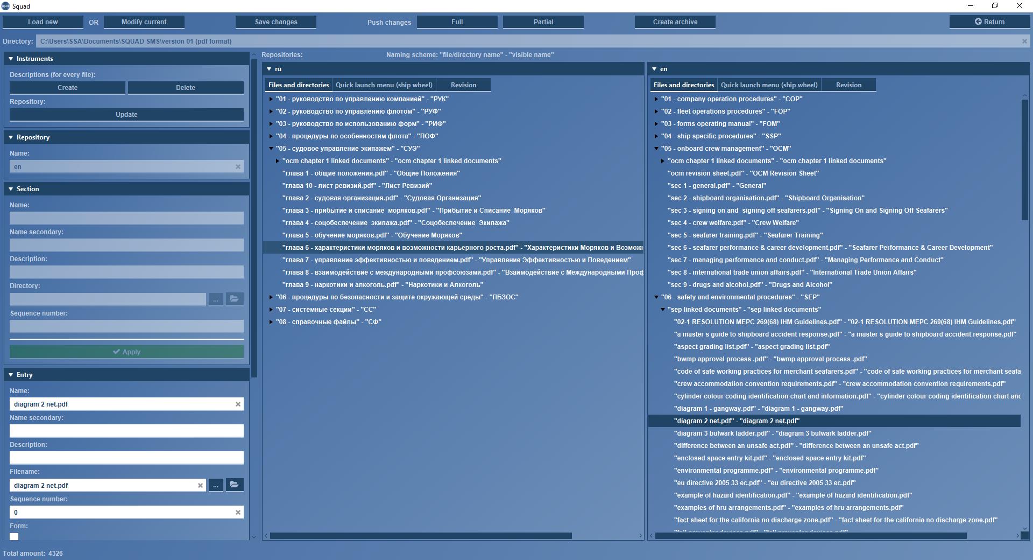The width and height of the screenshot is (1033, 560).
Task: Click the Return arrow icon at top right
Action: pyautogui.click(x=978, y=22)
